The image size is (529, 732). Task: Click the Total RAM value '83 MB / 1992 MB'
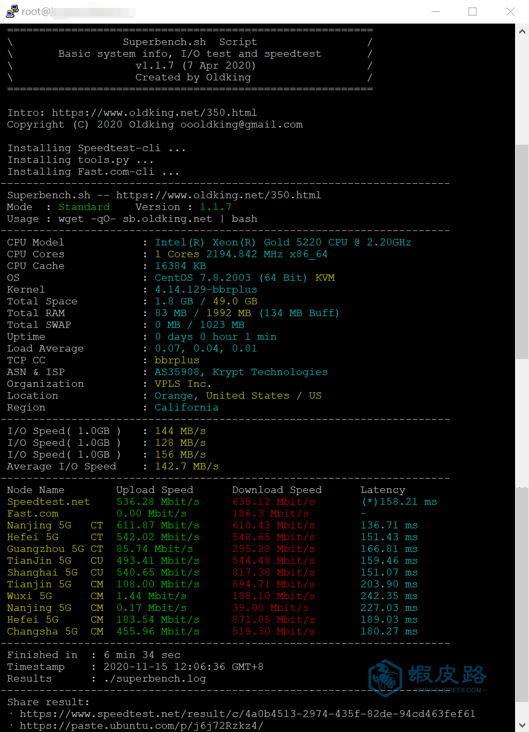click(x=203, y=313)
